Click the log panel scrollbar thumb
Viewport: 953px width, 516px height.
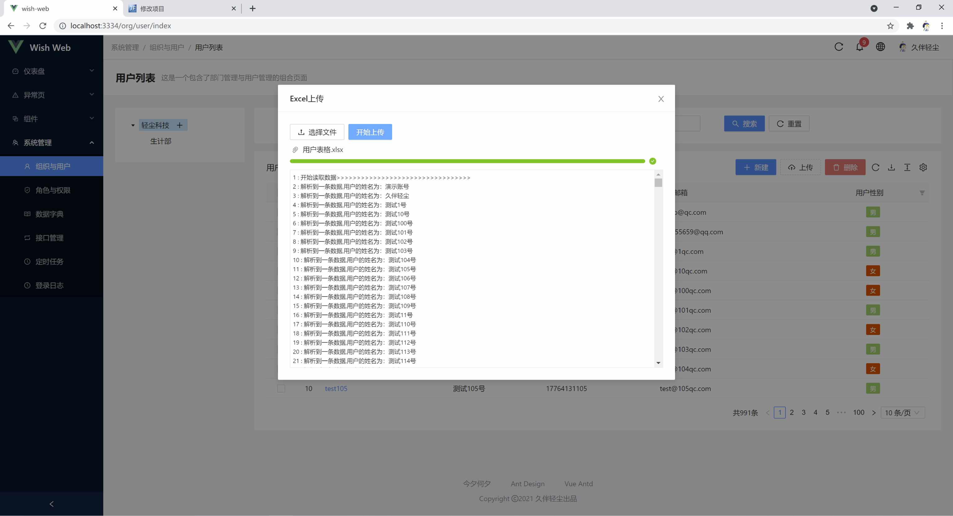[x=658, y=183]
